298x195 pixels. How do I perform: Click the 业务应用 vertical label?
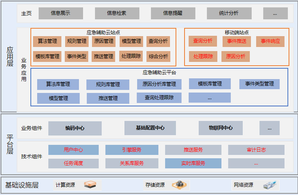pos(24,70)
